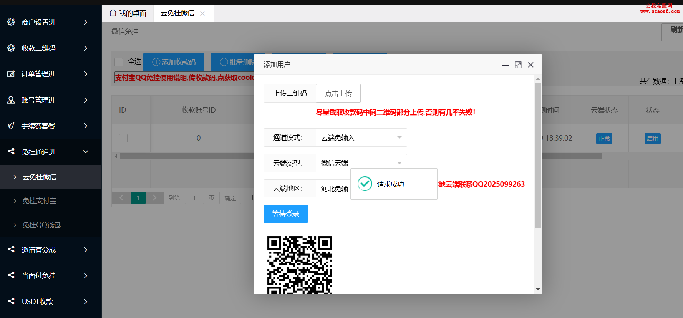Viewport: 683px width, 318px height.
Task: Click the plus icon in the 批量删除 button
Action: coord(224,62)
